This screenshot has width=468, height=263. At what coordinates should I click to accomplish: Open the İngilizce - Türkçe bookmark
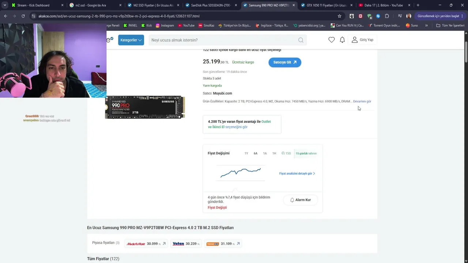coord(272,26)
